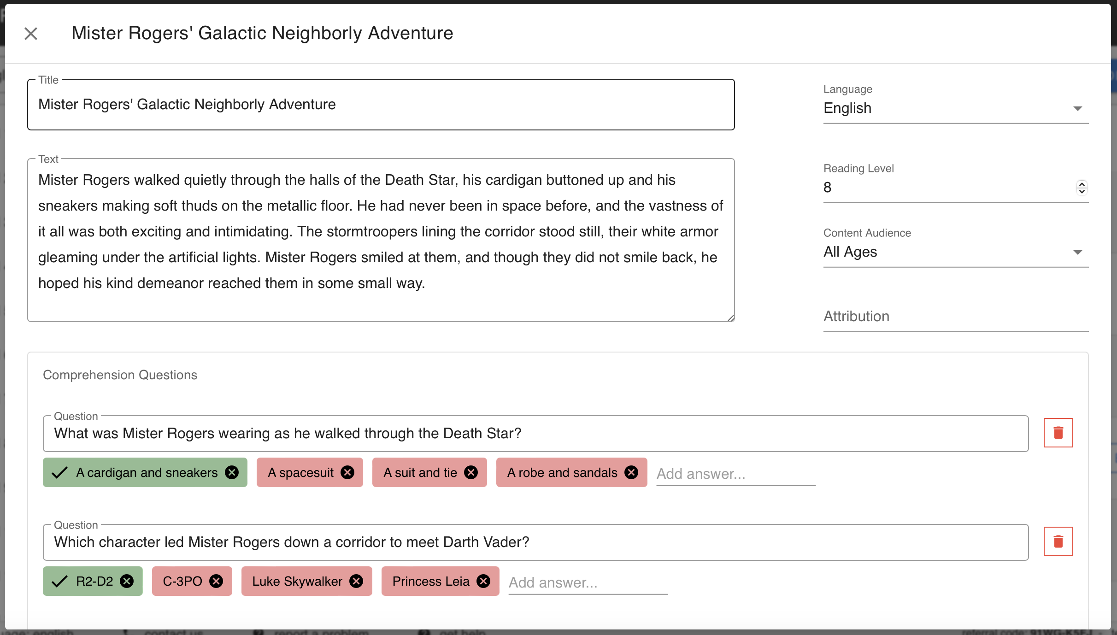Remove the 'A robe and sandals' answer
The image size is (1117, 635).
[x=631, y=472]
